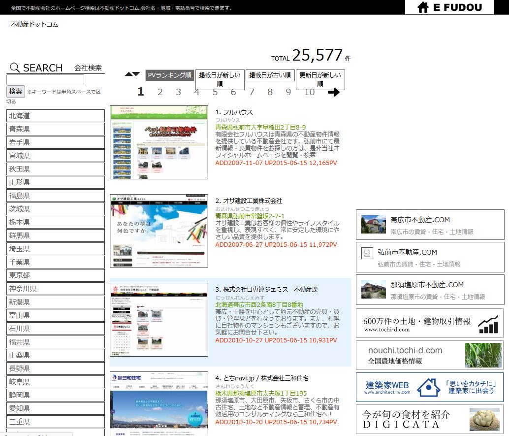509x436 pixels.
Task: Click the 会社検索 label
Action: point(88,68)
